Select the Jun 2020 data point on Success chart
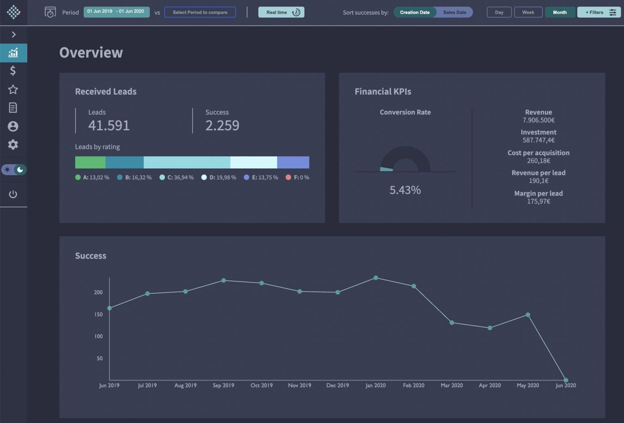The height and width of the screenshot is (423, 624). pyautogui.click(x=566, y=379)
